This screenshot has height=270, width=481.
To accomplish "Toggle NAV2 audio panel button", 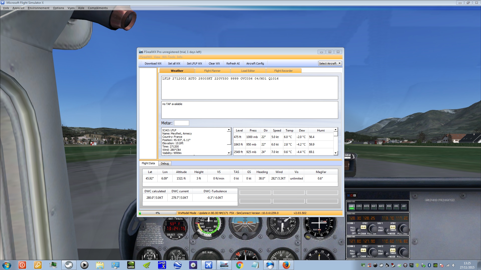I will coord(381,206).
